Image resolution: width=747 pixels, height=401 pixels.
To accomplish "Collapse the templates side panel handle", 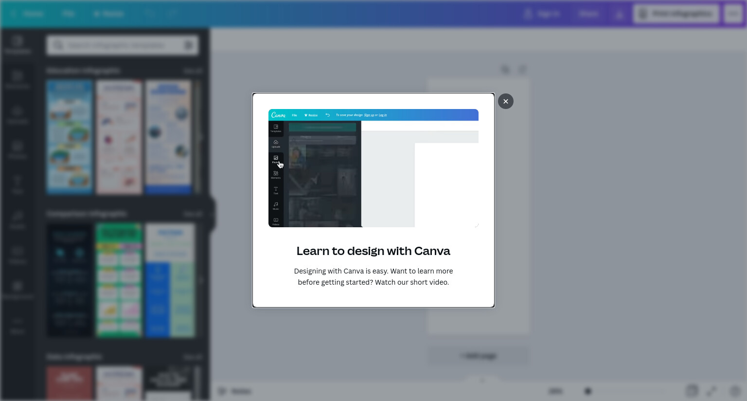I will [x=213, y=214].
